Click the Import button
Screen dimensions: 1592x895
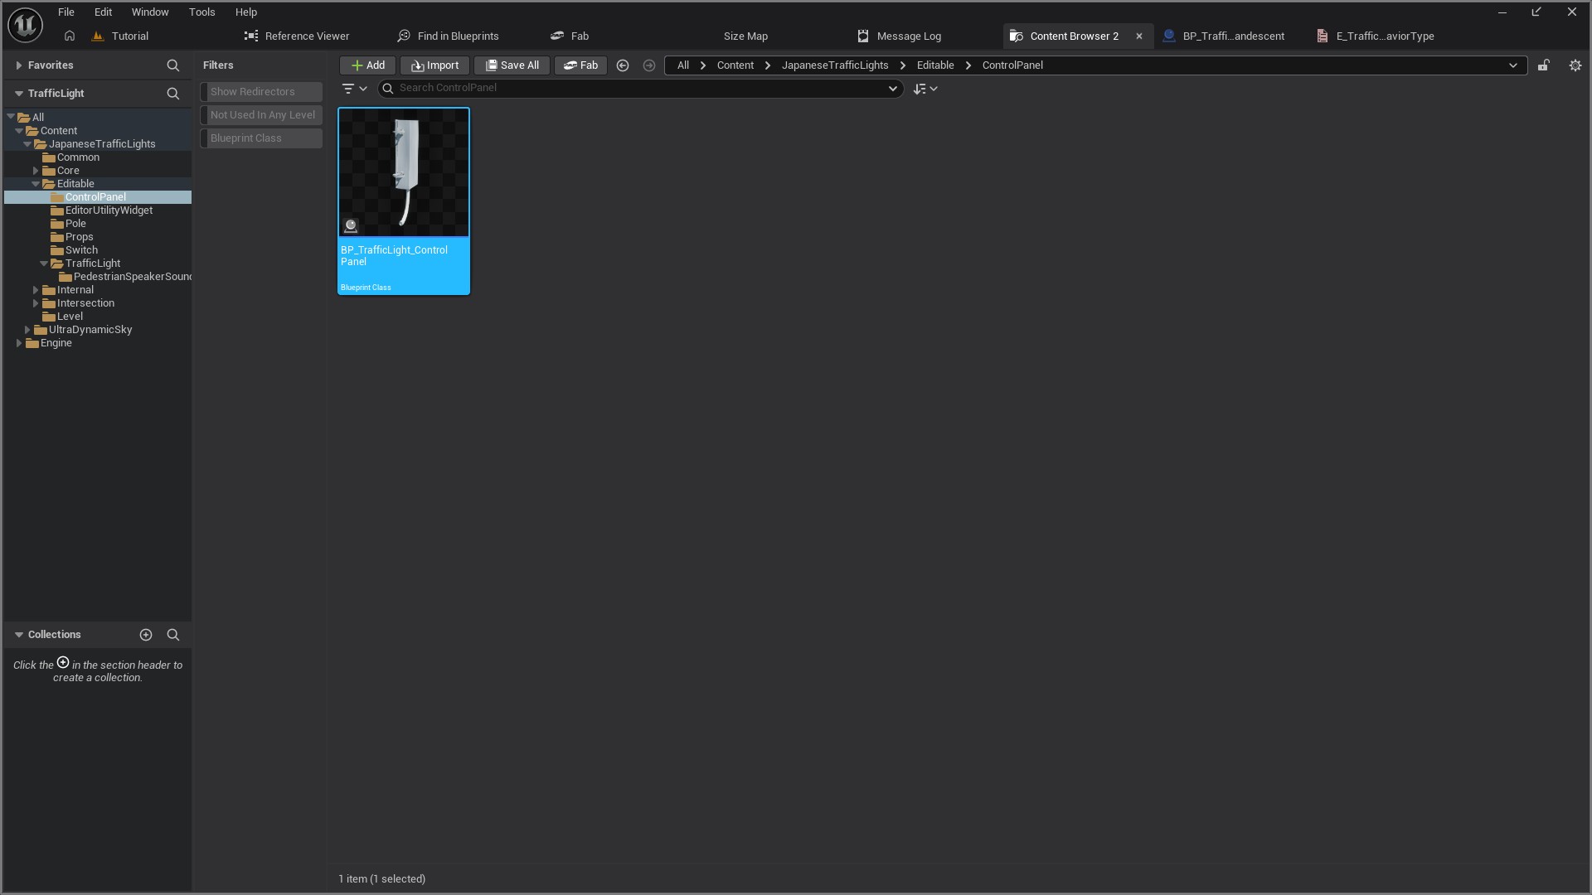pyautogui.click(x=434, y=65)
